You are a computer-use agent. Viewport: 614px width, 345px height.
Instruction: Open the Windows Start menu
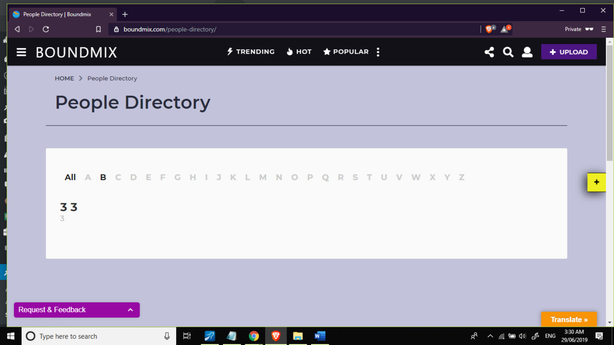click(x=11, y=336)
